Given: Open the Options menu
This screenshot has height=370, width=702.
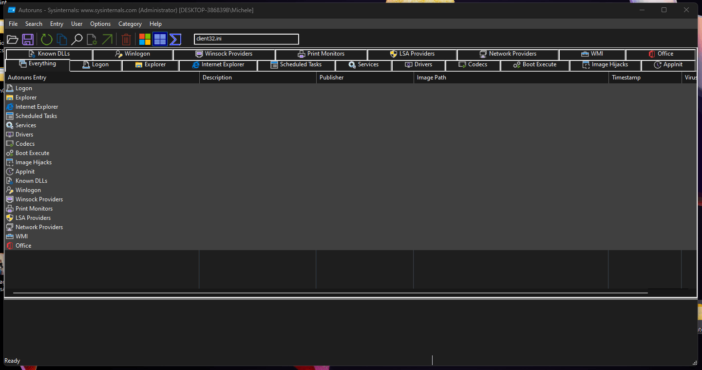Looking at the screenshot, I should [100, 23].
